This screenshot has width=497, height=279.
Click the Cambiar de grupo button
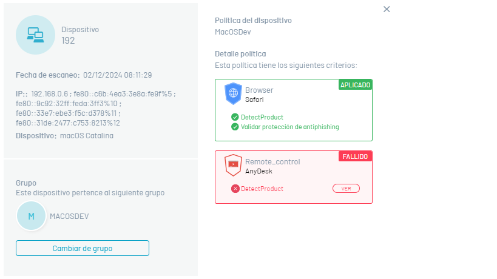tap(83, 248)
